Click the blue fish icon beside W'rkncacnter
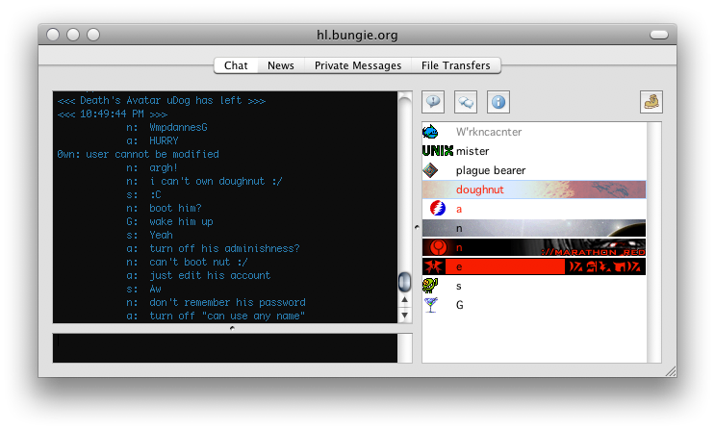The image size is (715, 430). (431, 132)
